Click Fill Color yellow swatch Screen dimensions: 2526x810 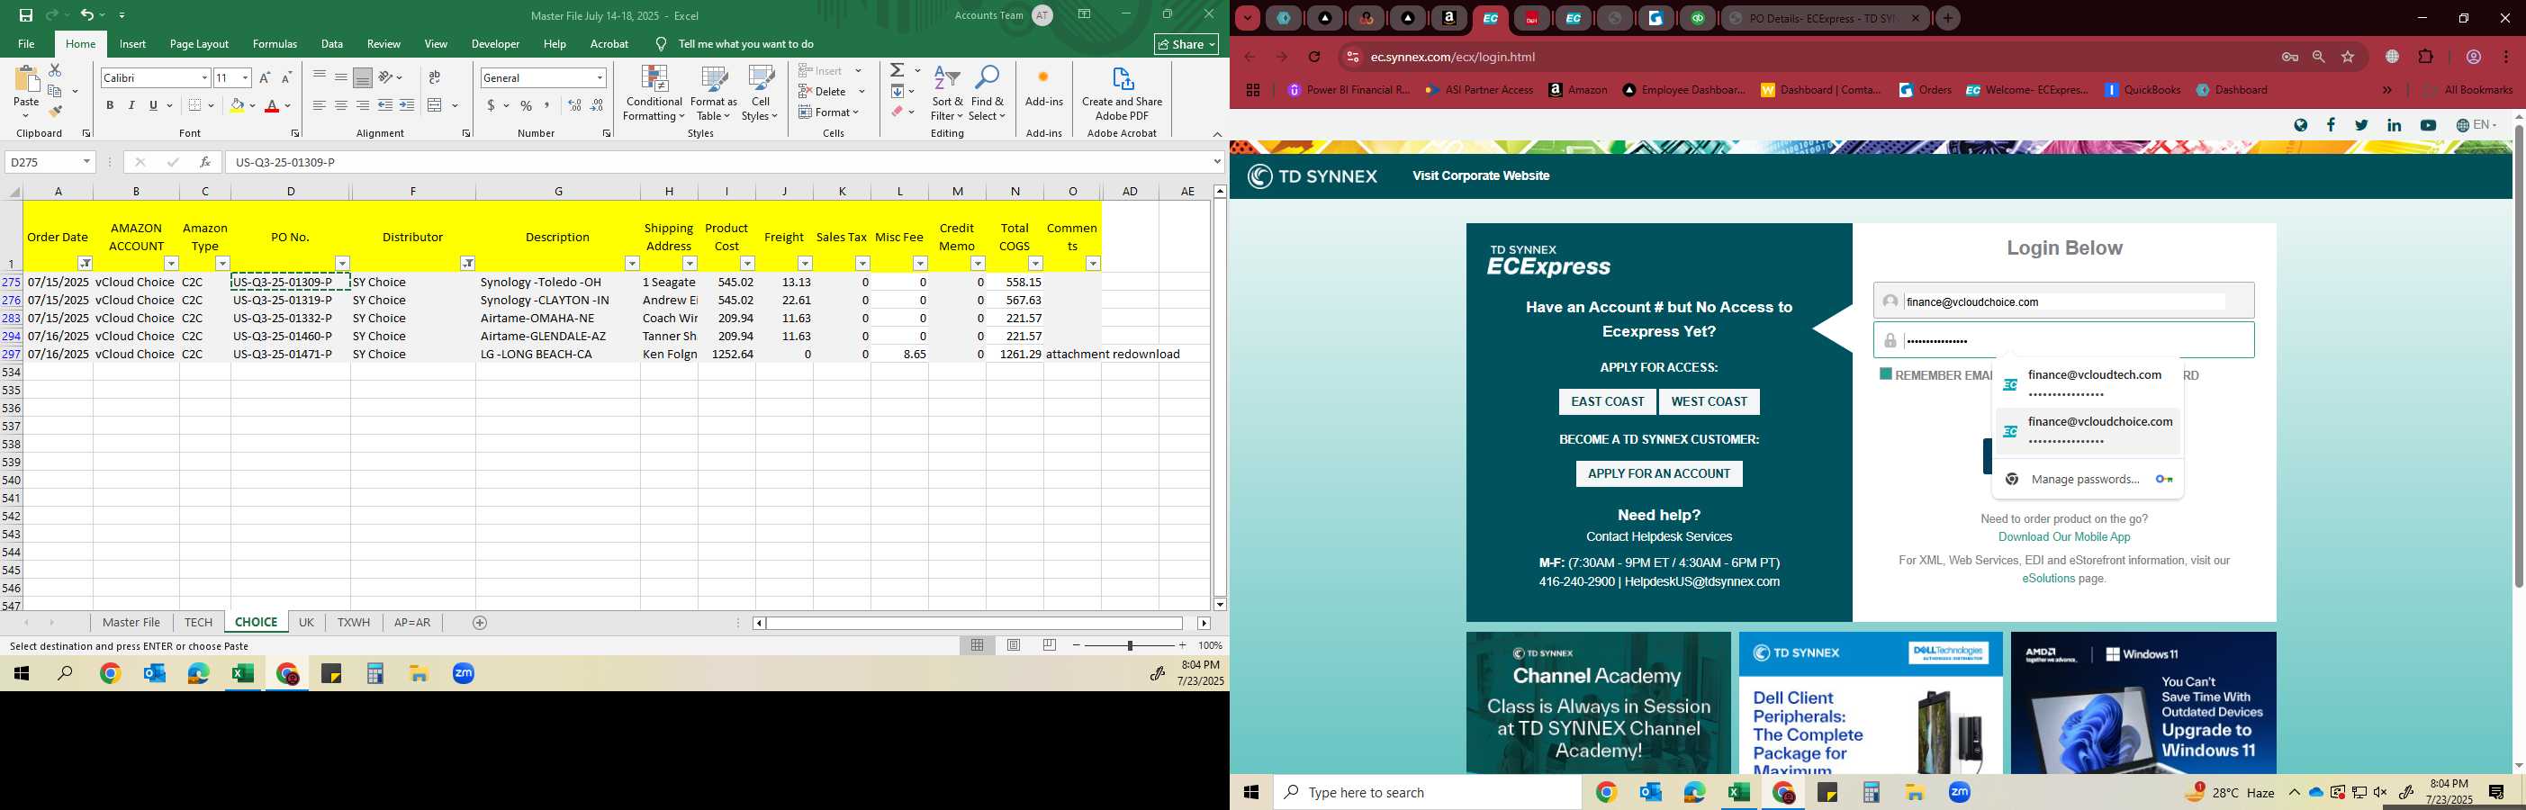(x=237, y=106)
